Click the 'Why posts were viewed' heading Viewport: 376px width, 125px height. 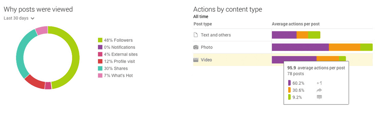38,9
